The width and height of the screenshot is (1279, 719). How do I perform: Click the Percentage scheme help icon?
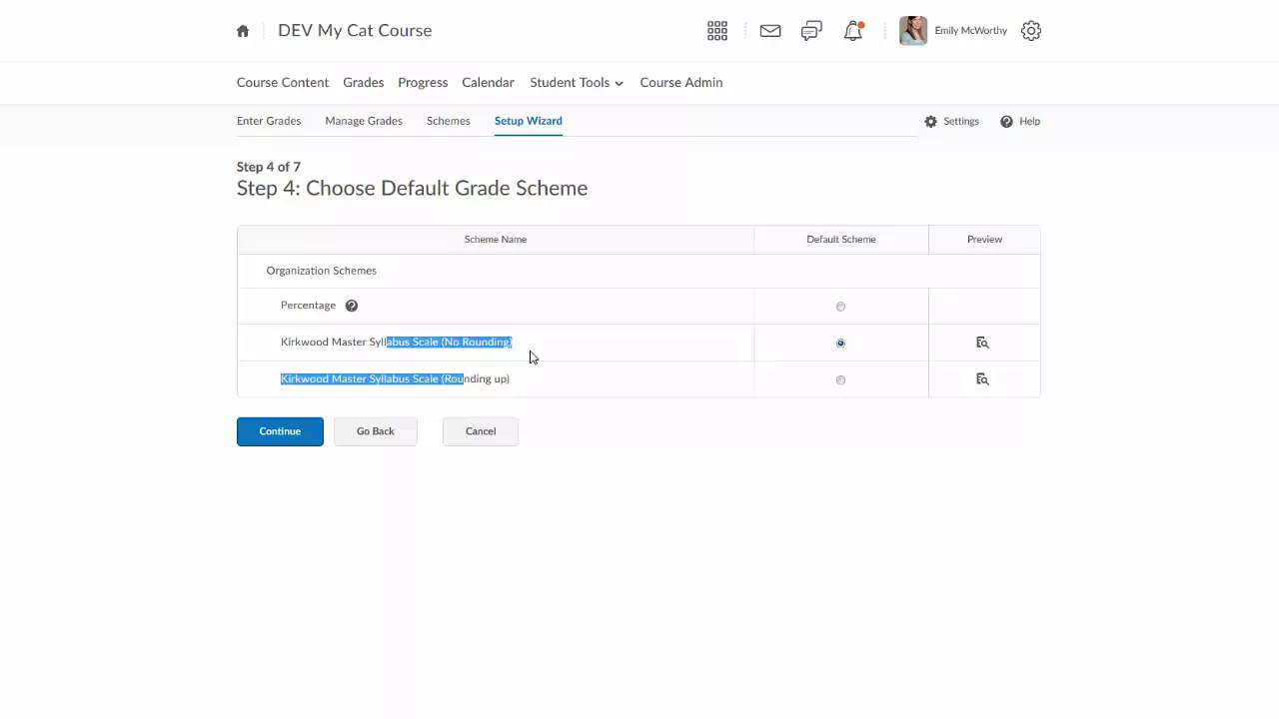[x=352, y=306]
